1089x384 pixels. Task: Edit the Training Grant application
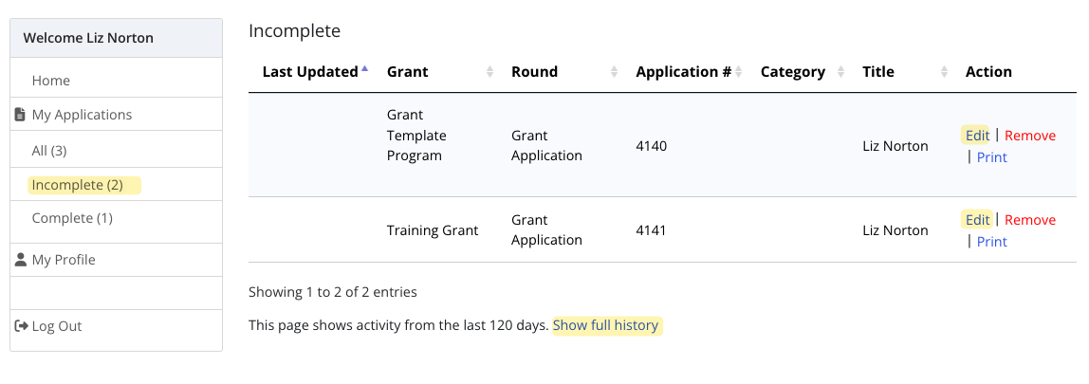pos(977,220)
